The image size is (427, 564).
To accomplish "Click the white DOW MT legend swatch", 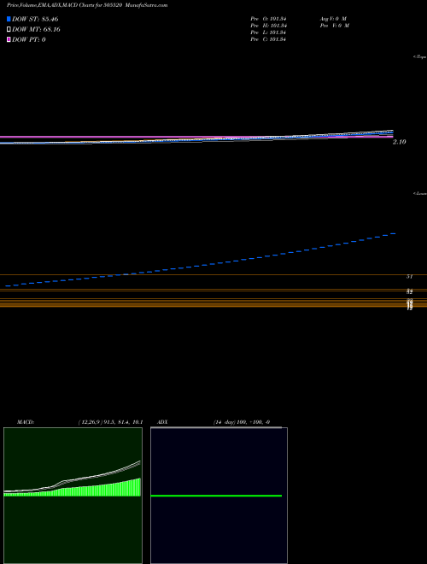I will pos(9,30).
